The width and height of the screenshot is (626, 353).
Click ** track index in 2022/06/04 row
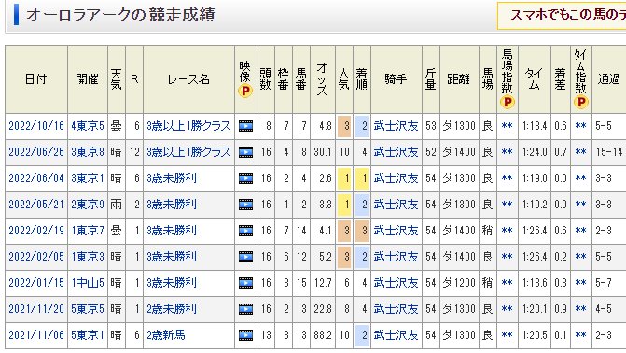(507, 178)
